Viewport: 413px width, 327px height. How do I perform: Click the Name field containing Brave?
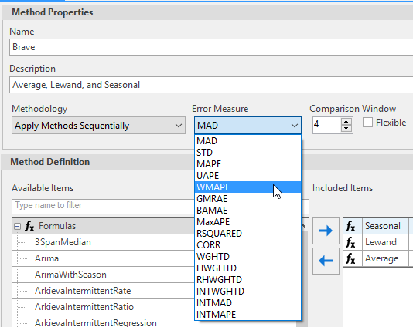211,47
